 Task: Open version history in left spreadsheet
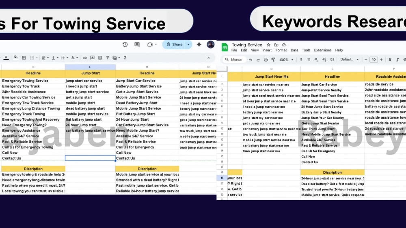[125, 45]
